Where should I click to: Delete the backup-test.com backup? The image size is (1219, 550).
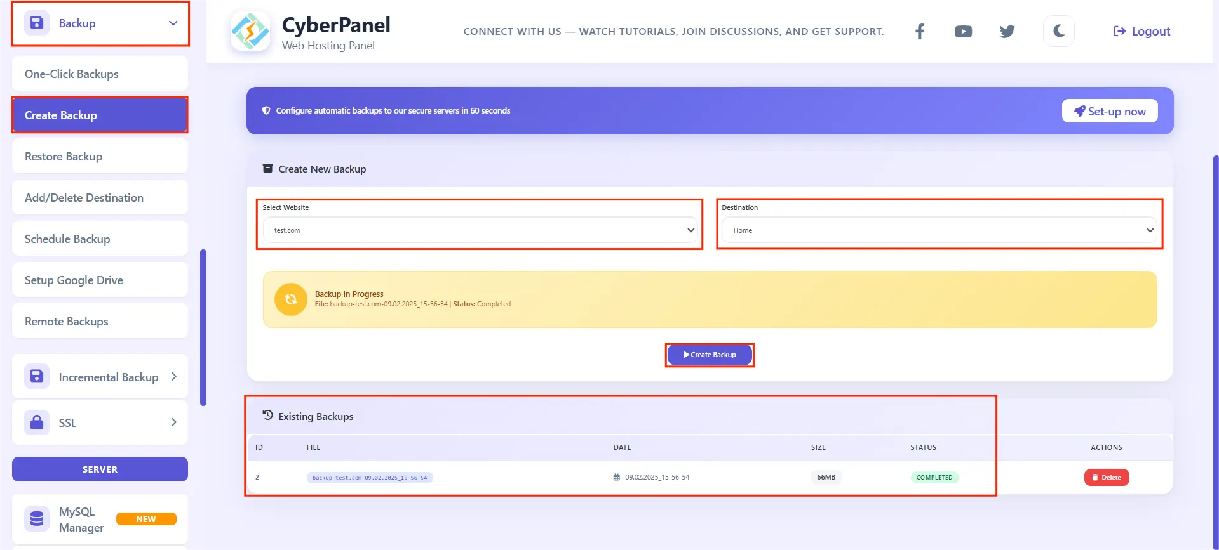[1107, 477]
